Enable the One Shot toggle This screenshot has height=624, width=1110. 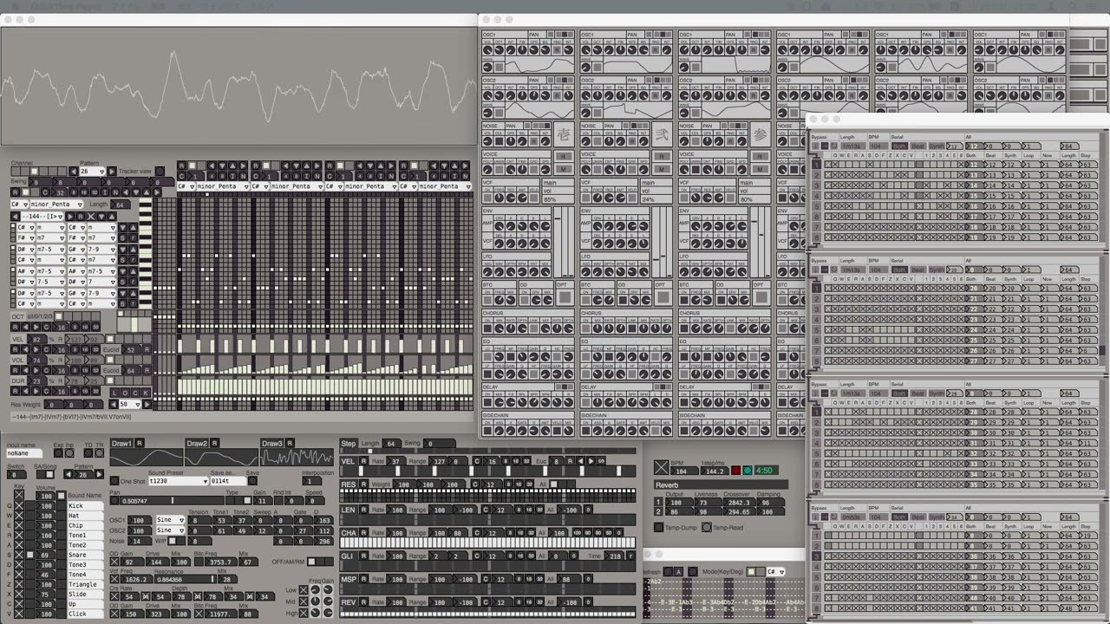click(x=114, y=481)
